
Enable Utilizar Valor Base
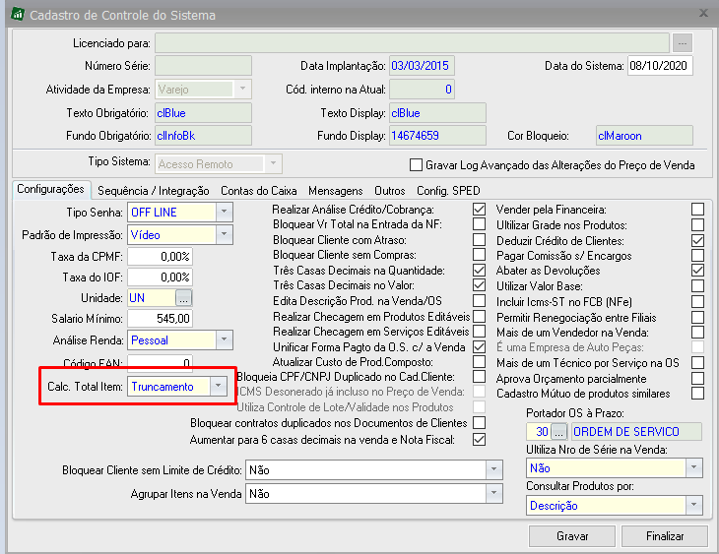698,286
